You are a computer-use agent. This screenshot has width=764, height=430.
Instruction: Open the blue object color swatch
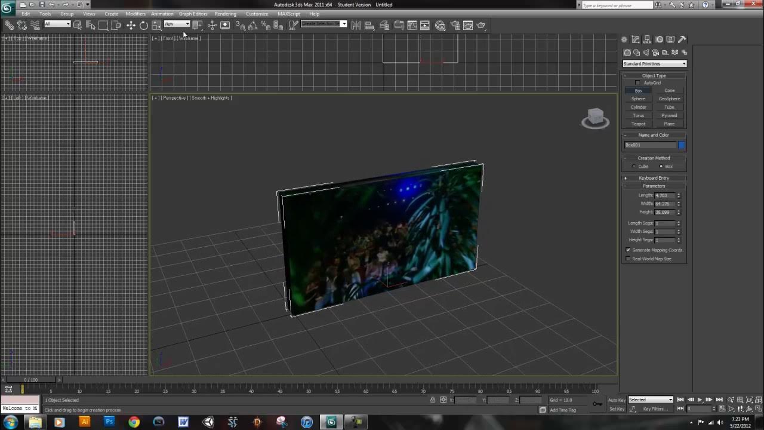[x=682, y=145]
